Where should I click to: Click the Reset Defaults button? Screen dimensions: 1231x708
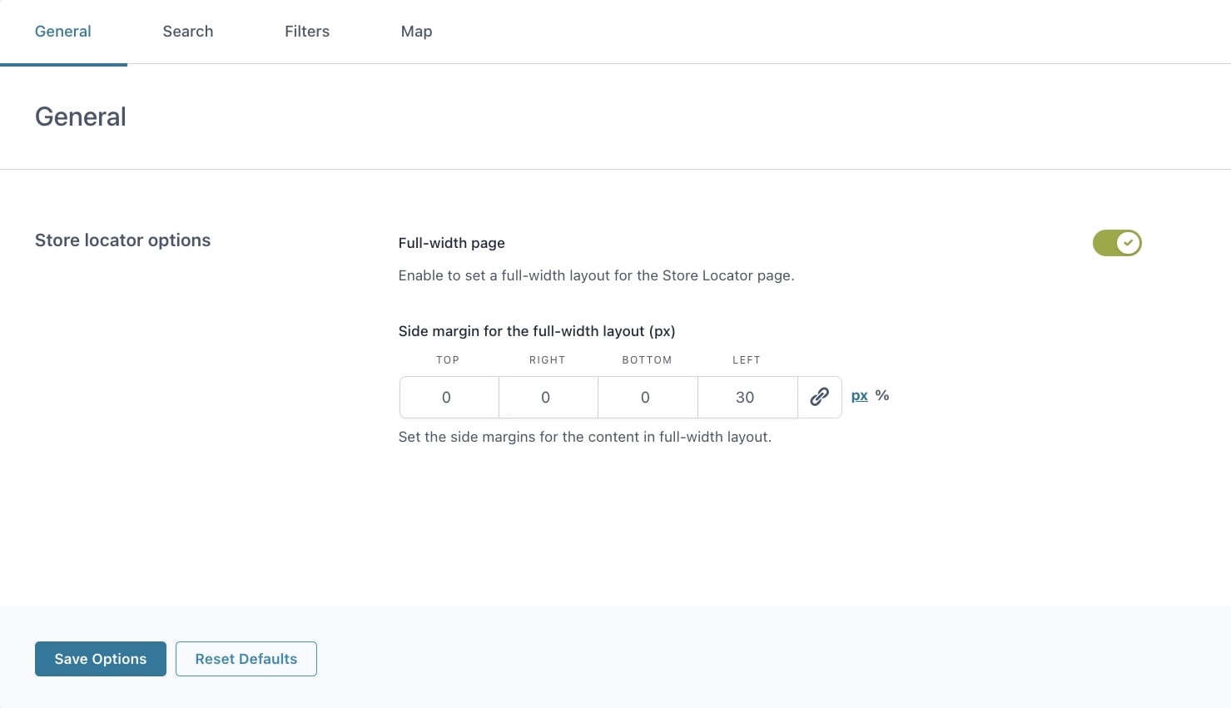tap(246, 659)
